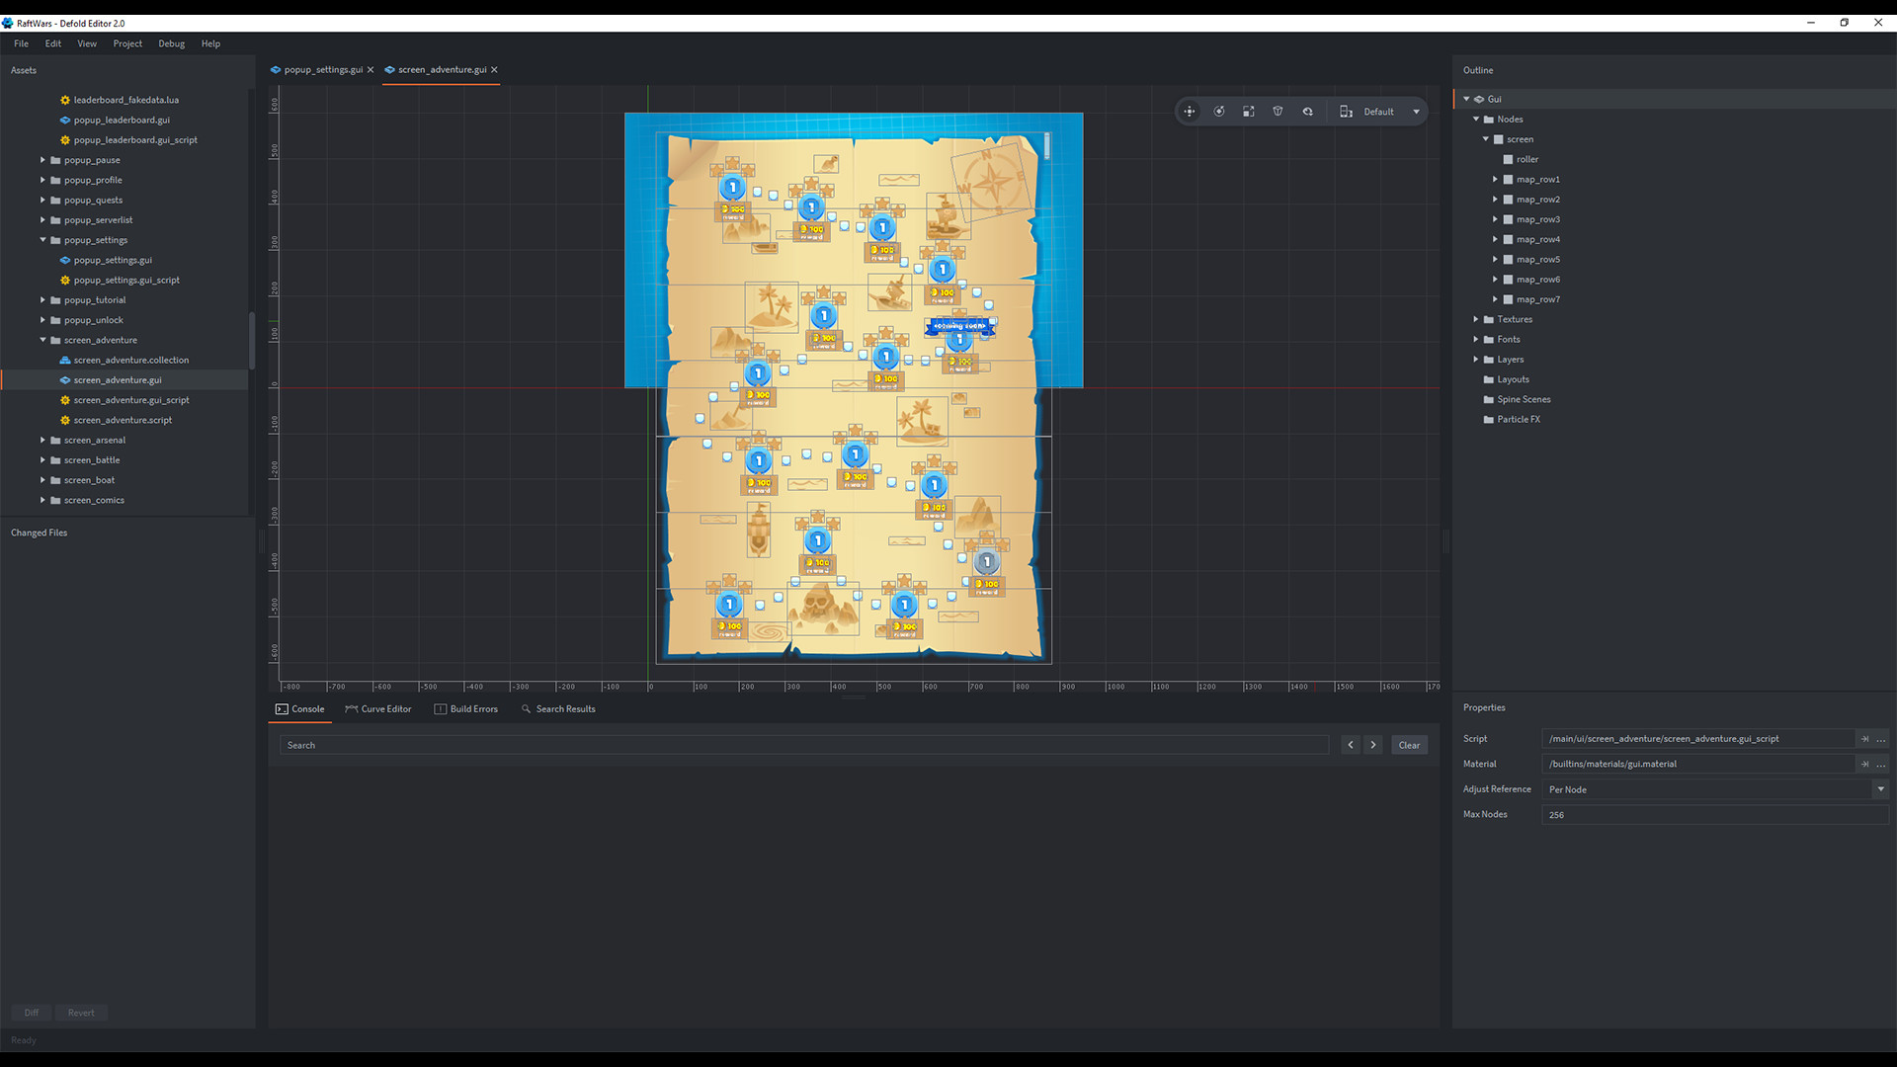
Task: Toggle the pin icon next to Script property
Action: pyautogui.click(x=1863, y=739)
